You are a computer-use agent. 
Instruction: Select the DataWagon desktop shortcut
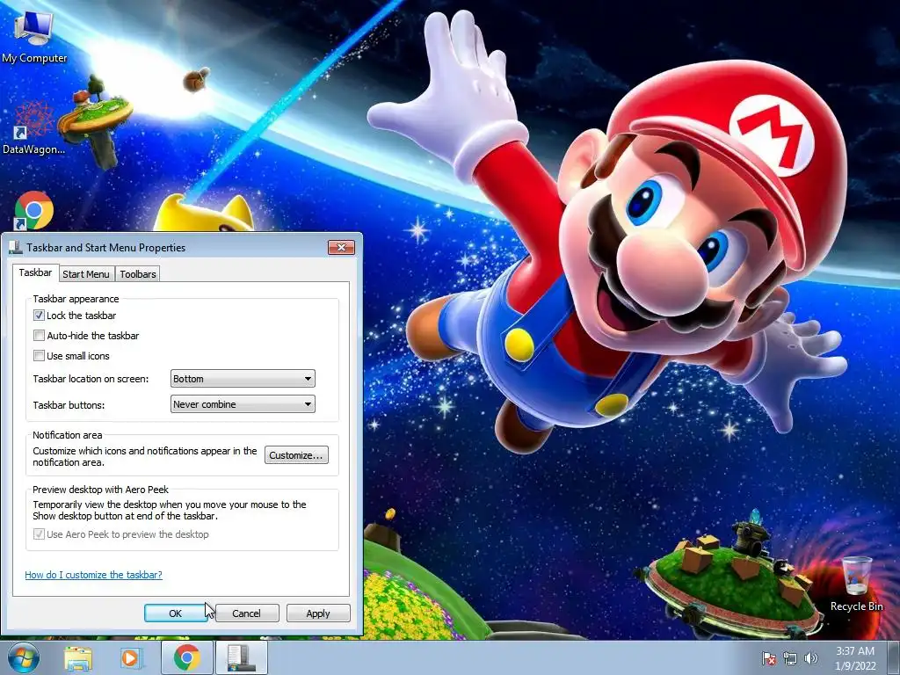[x=33, y=127]
